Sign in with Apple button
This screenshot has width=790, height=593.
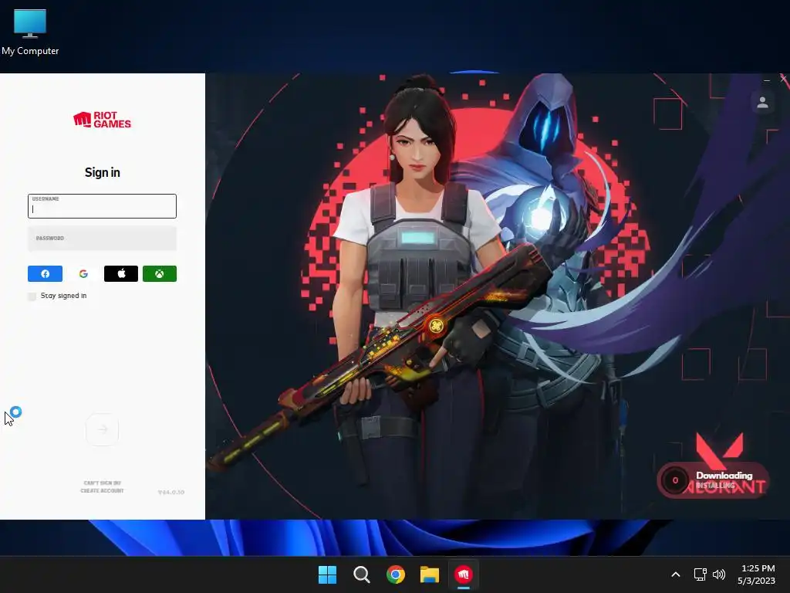click(x=121, y=274)
